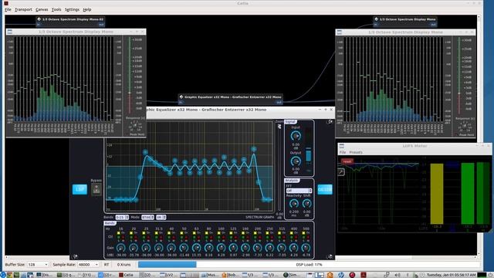Click the bottom-left corner icon of equalizer

tap(75, 256)
